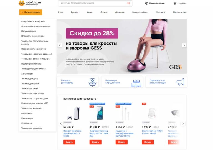
Task: Click the megaphone icon for discount newsletter
Action: 180,82
